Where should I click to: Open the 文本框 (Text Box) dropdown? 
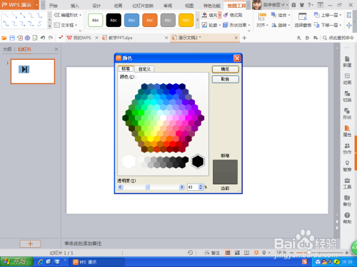pos(66,25)
